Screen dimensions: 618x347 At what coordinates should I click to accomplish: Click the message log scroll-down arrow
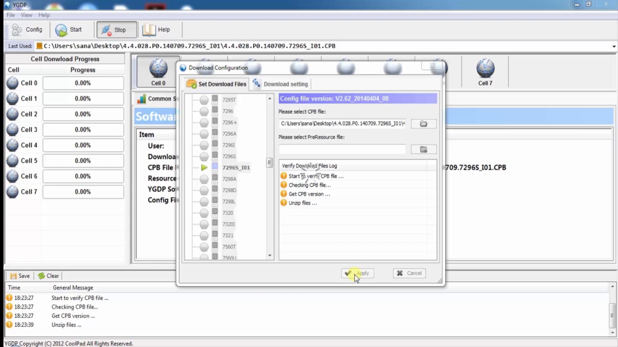click(614, 332)
